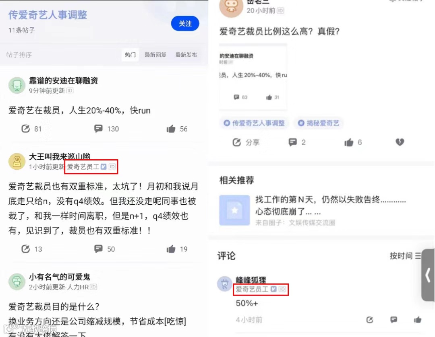Like the 大王叫我来巡山哟 post with 19 likes

(171, 249)
